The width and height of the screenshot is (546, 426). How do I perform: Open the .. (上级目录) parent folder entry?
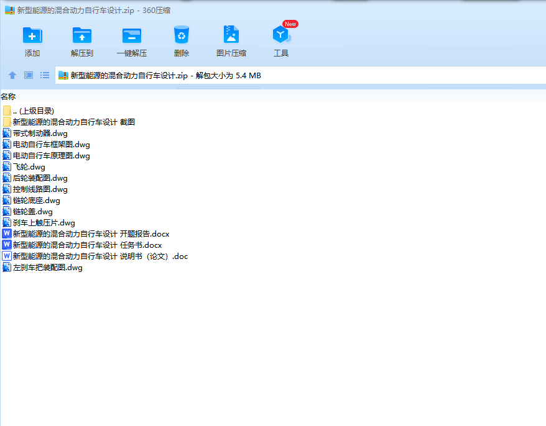(28, 111)
